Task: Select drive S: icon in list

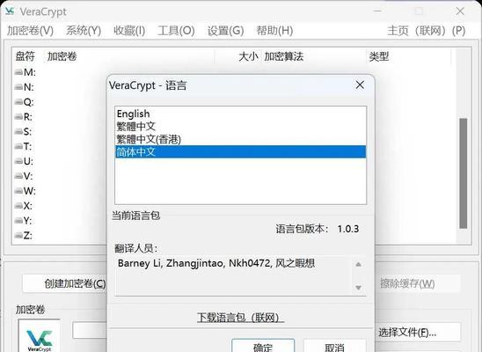Action: 18,132
